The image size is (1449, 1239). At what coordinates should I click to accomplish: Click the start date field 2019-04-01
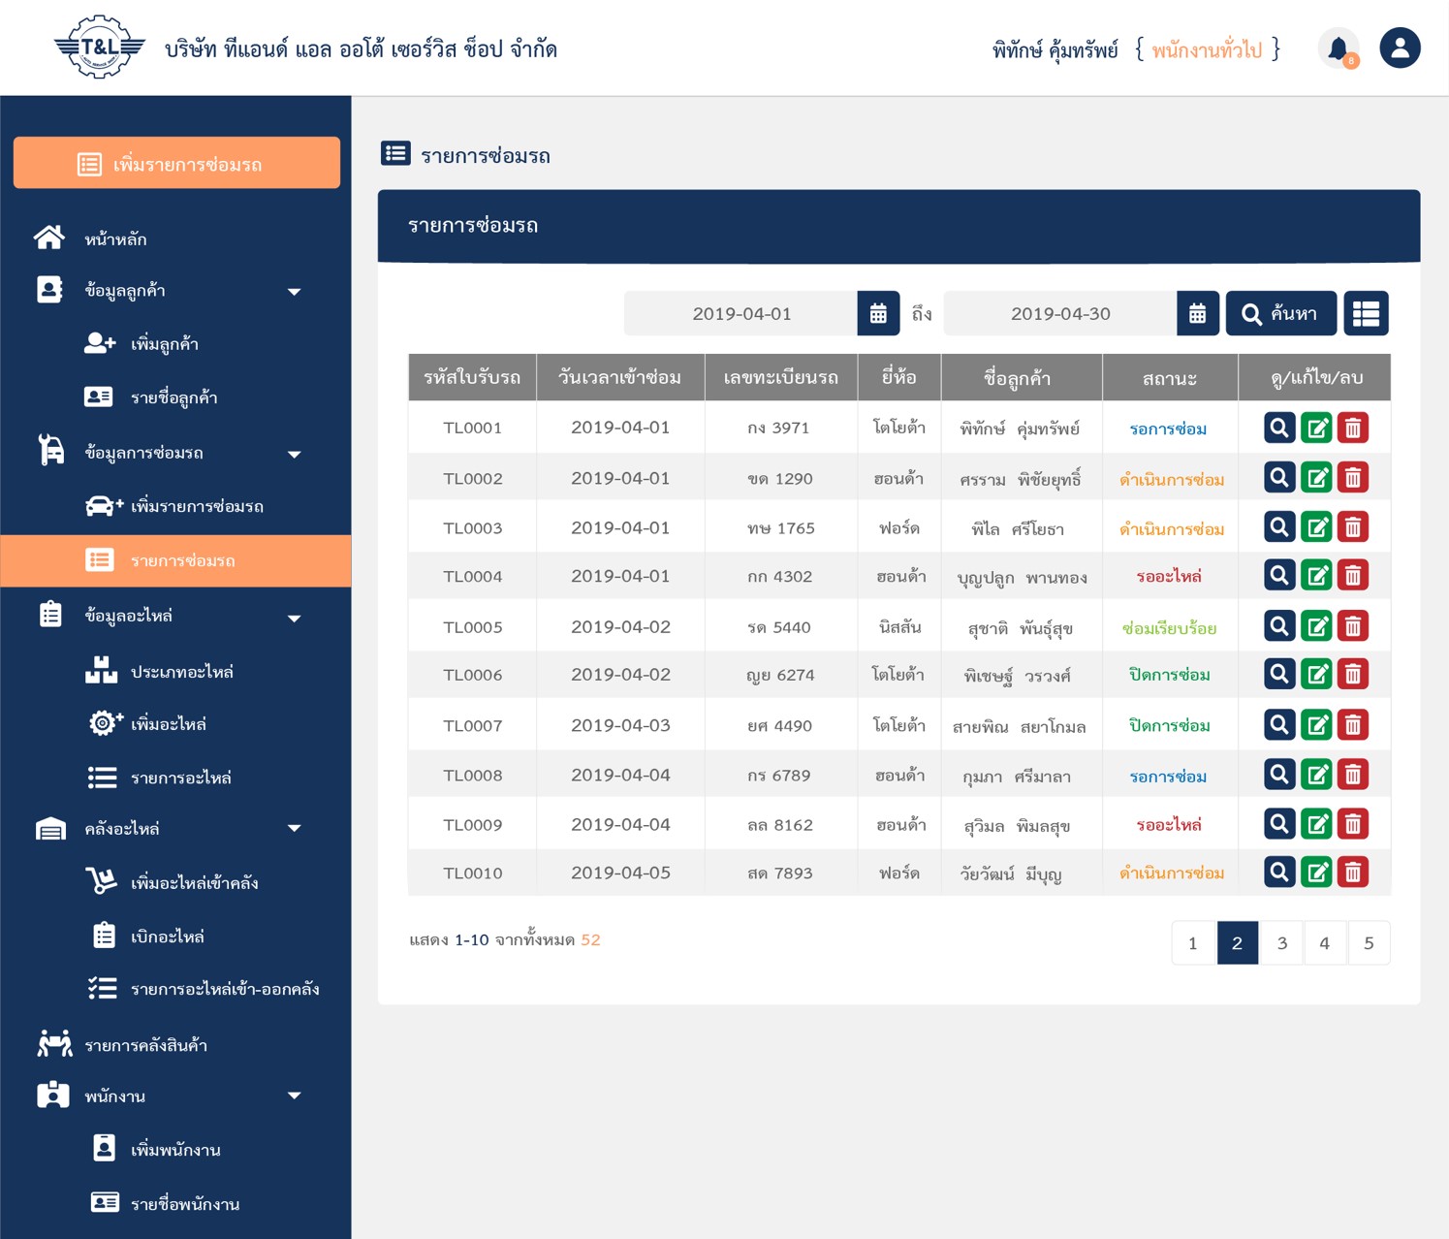(x=741, y=313)
